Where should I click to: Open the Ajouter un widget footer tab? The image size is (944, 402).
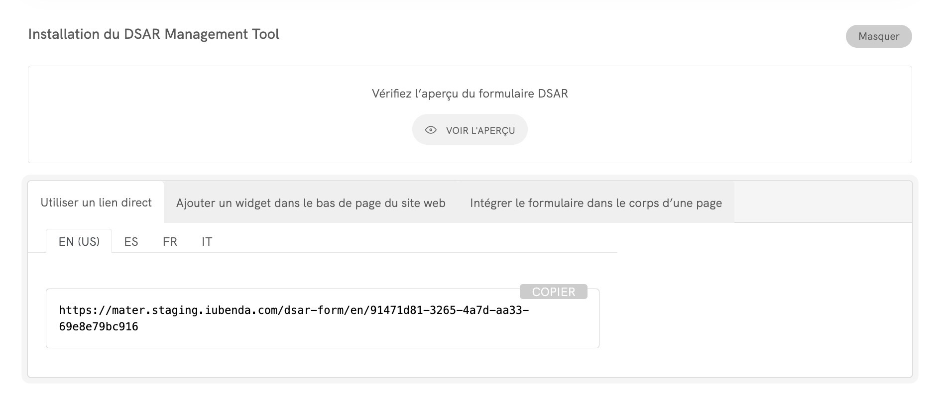310,203
